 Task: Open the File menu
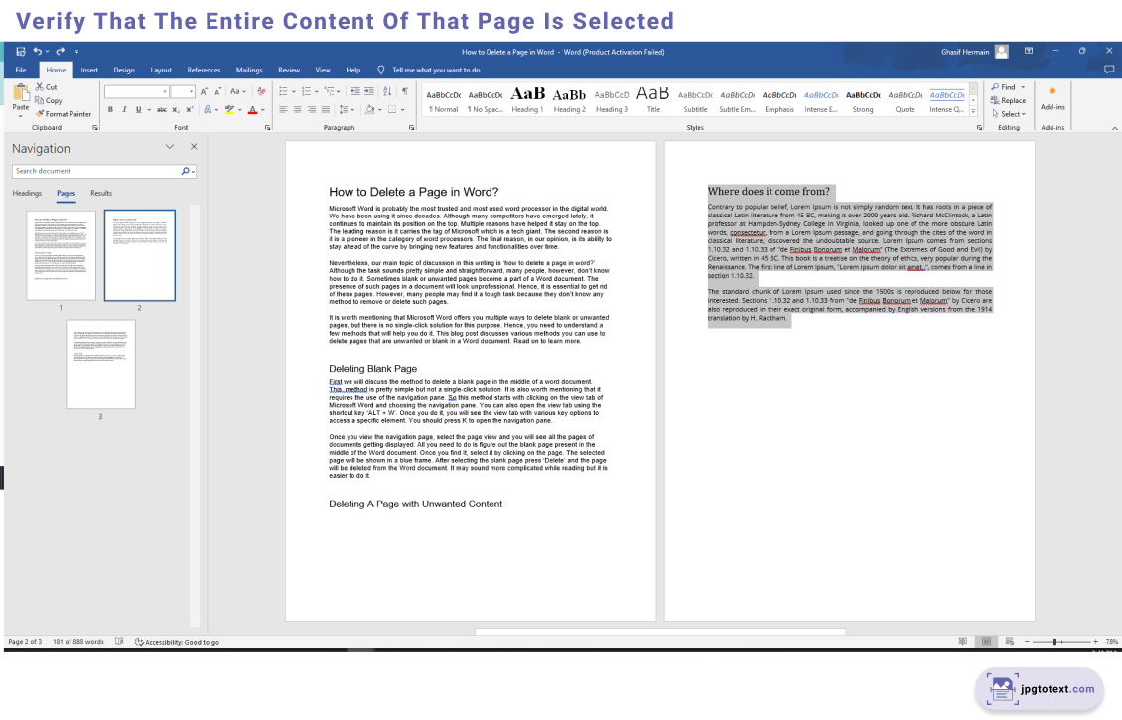coord(21,71)
